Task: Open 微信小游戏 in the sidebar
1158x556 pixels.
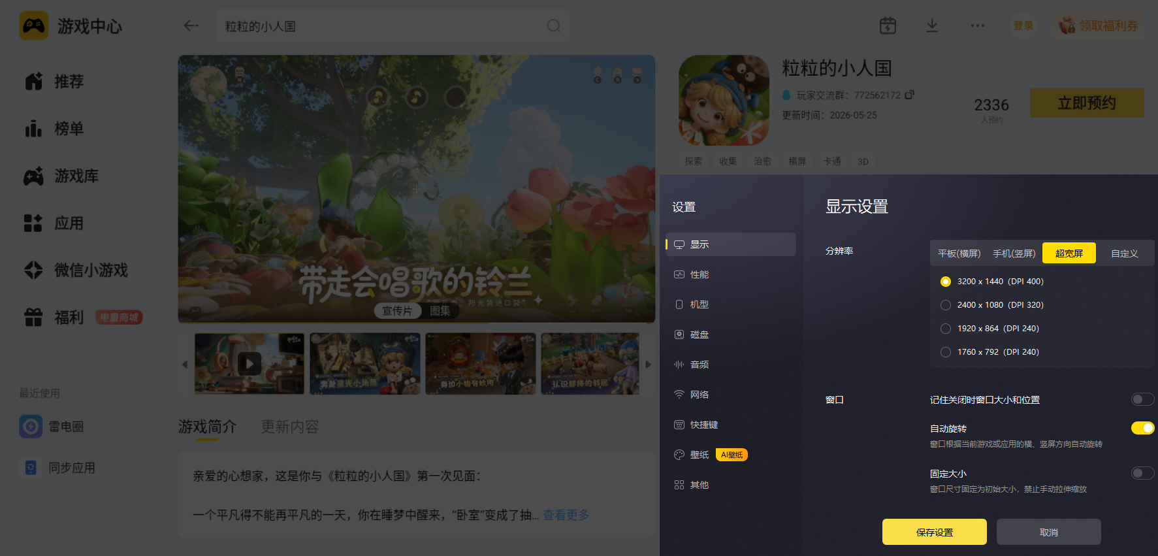Action: click(x=76, y=270)
